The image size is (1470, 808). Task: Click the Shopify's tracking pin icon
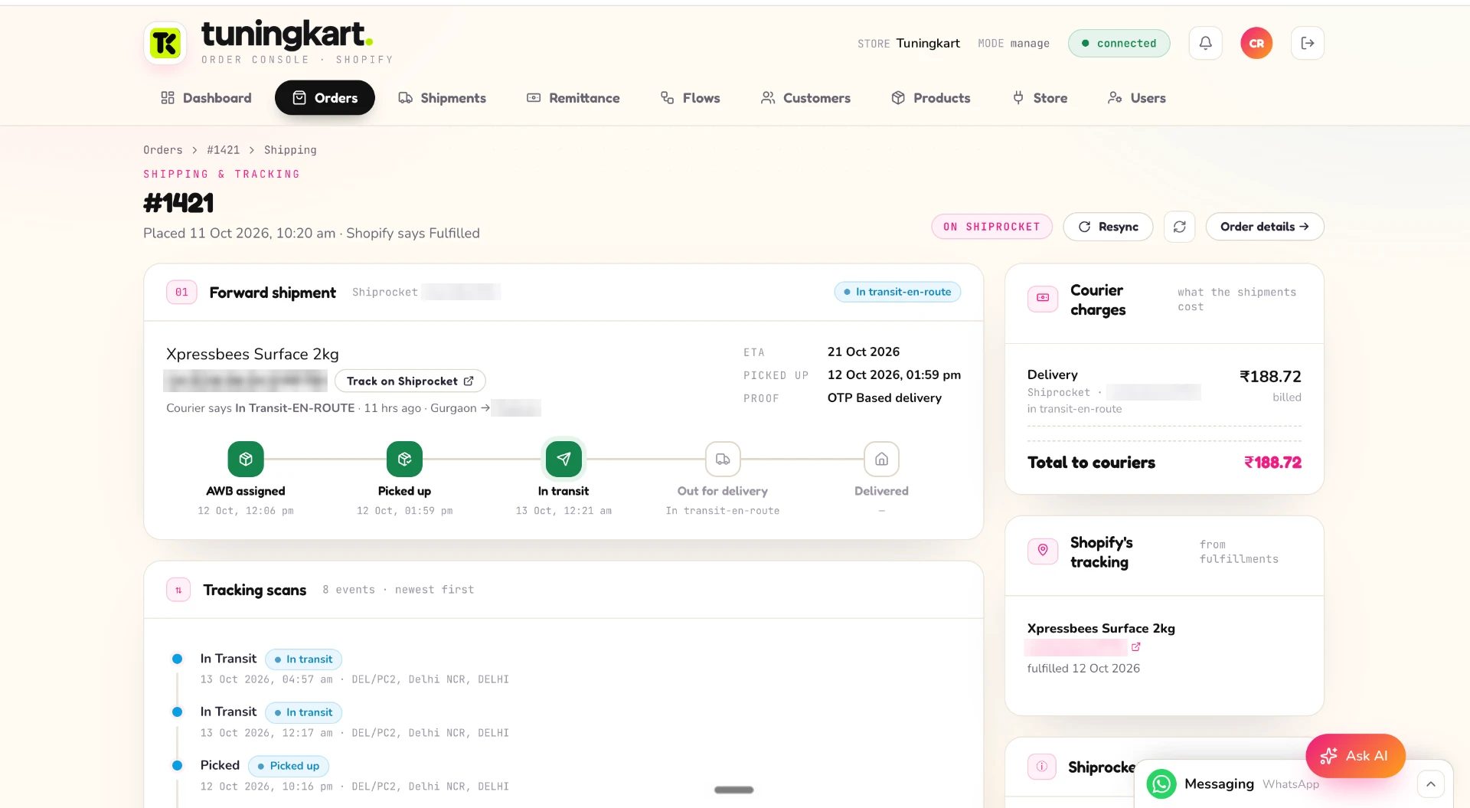point(1043,550)
